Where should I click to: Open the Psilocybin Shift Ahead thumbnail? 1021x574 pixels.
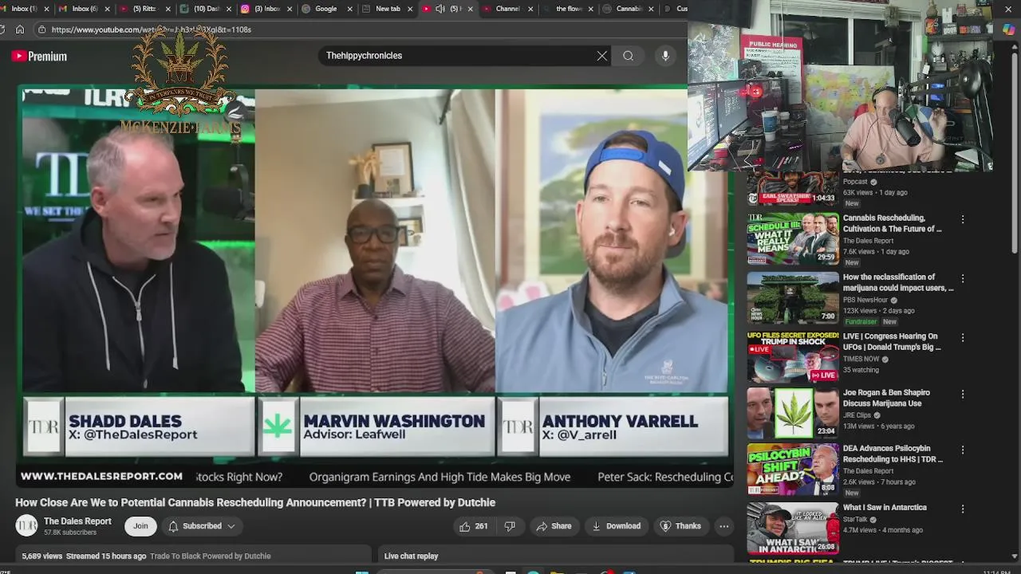(x=793, y=469)
